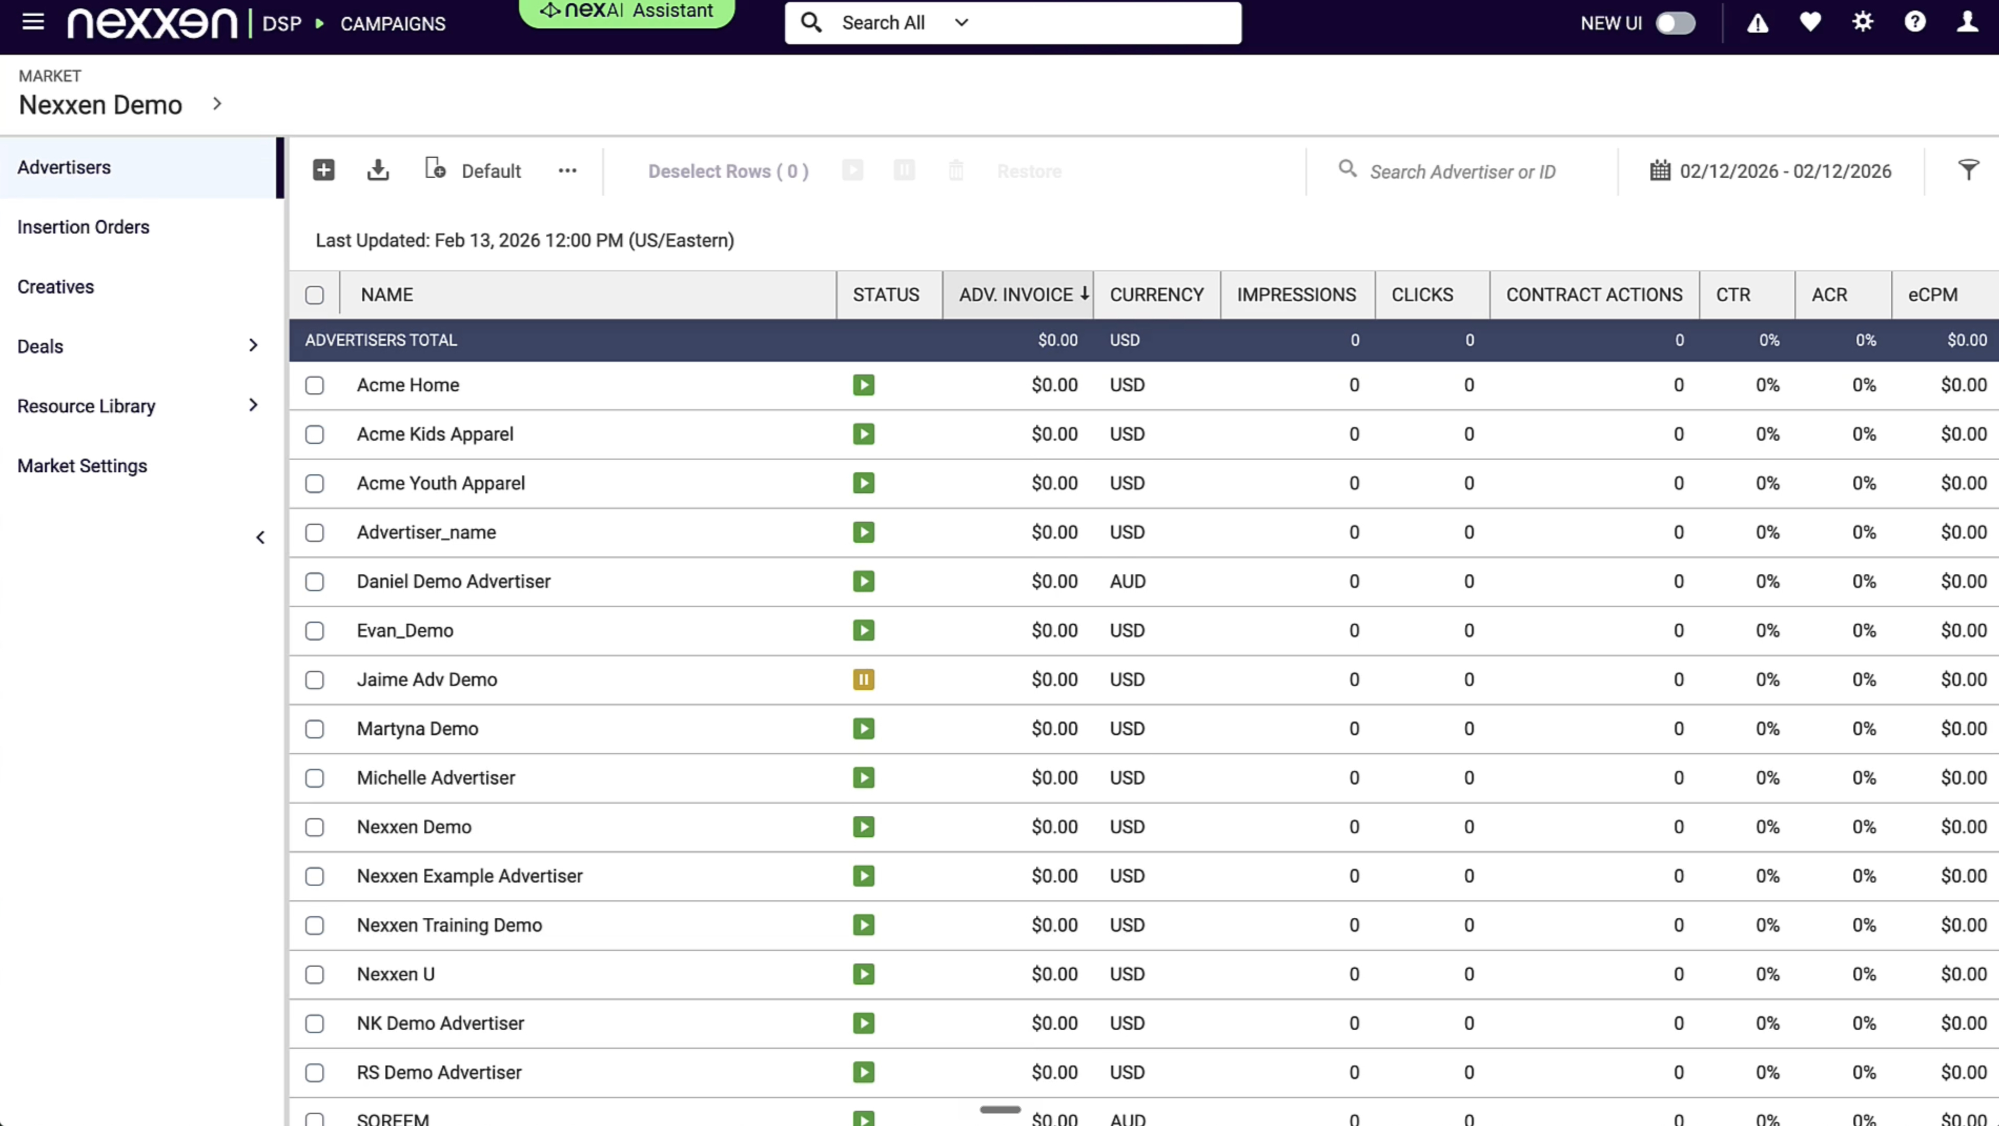Open favorites heart icon
This screenshot has width=1999, height=1126.
[x=1810, y=23]
